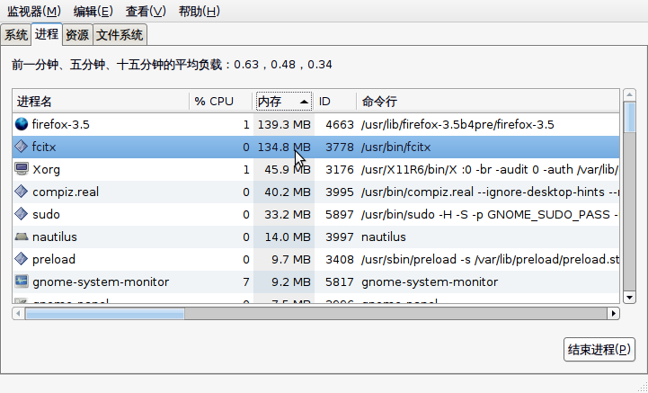Click the 9.7 MB memory value
This screenshot has width=648, height=393.
pos(290,259)
